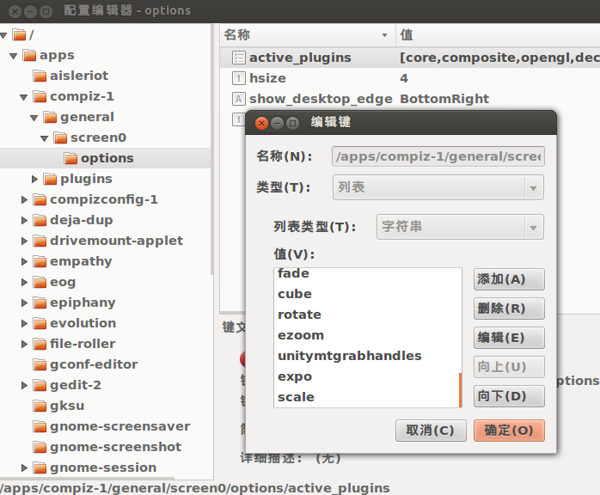The image size is (600, 495).
Task: Click the compiz-1 folder icon
Action: pos(40,96)
